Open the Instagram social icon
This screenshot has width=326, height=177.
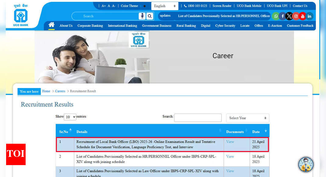[x=296, y=16]
